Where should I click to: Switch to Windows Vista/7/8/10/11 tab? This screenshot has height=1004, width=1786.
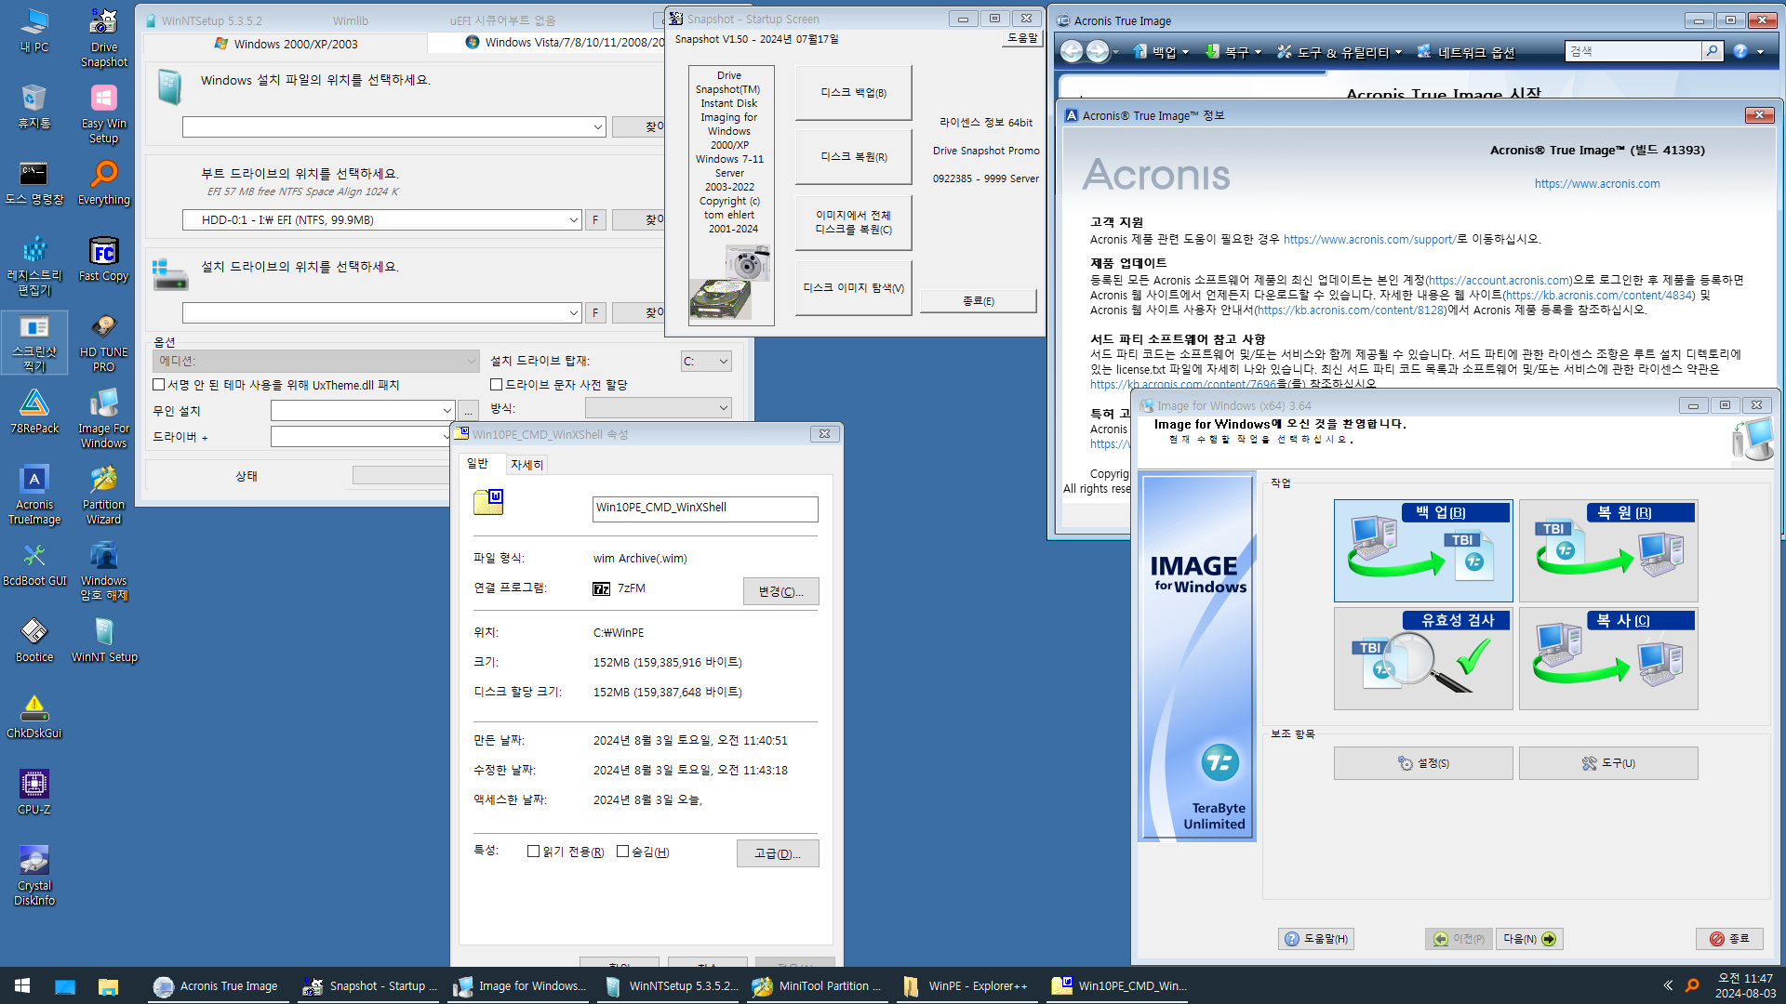(566, 43)
